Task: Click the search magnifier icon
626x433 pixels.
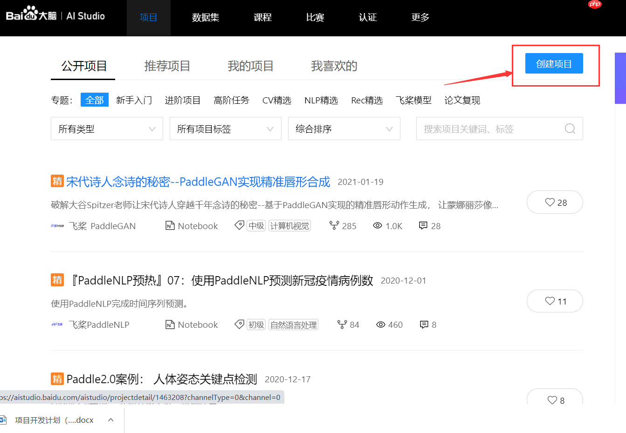Action: (x=570, y=129)
